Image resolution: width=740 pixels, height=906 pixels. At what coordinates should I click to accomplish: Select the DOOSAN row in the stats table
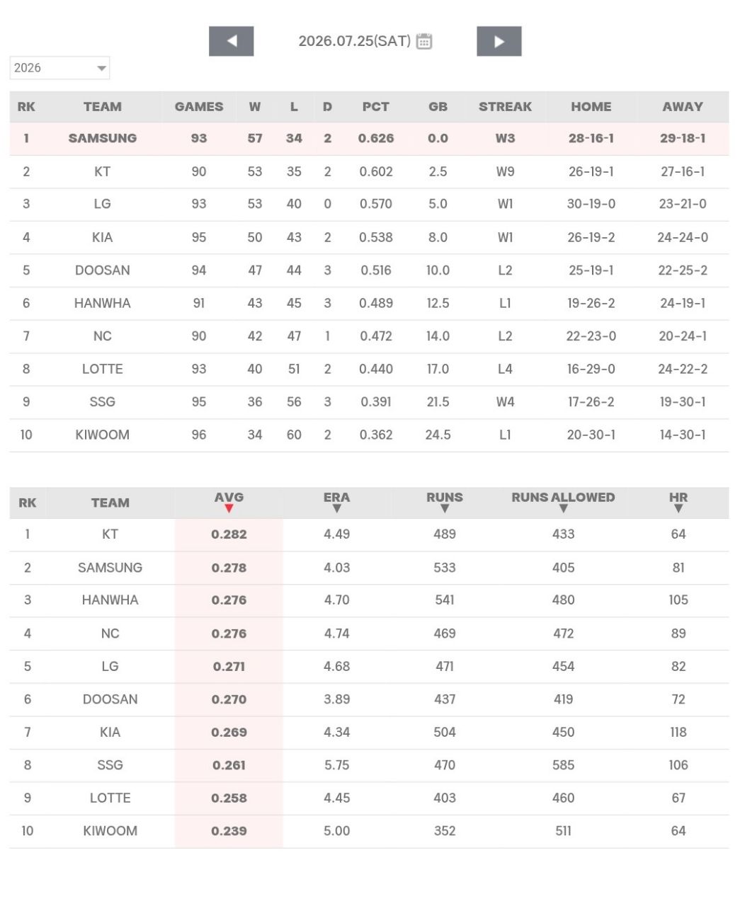[369, 699]
